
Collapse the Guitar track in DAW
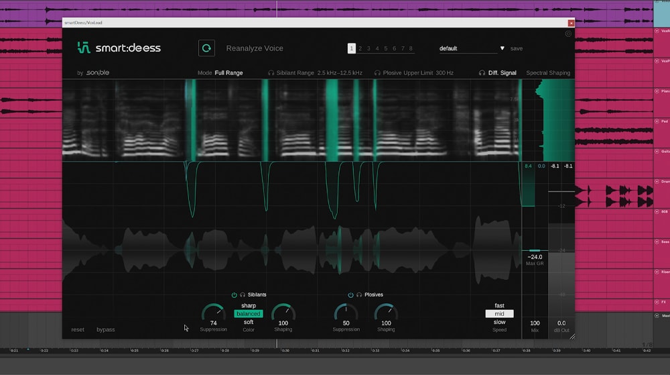[x=657, y=152]
